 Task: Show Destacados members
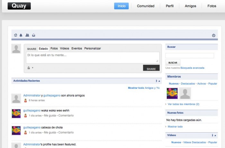coord(188,84)
